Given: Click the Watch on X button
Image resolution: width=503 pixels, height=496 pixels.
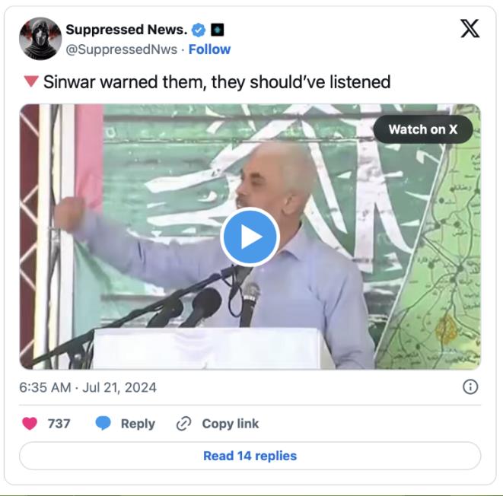Looking at the screenshot, I should [423, 129].
